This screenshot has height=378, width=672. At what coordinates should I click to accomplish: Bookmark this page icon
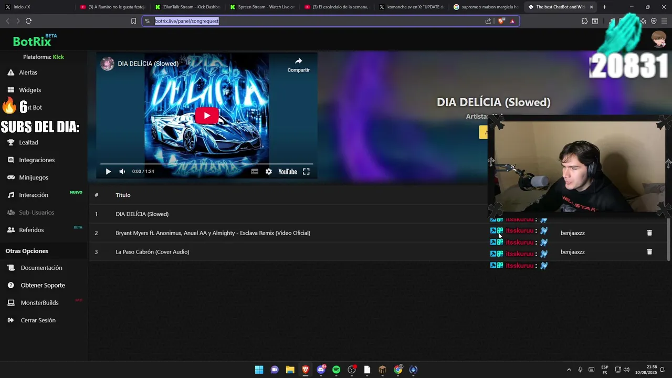(x=133, y=21)
